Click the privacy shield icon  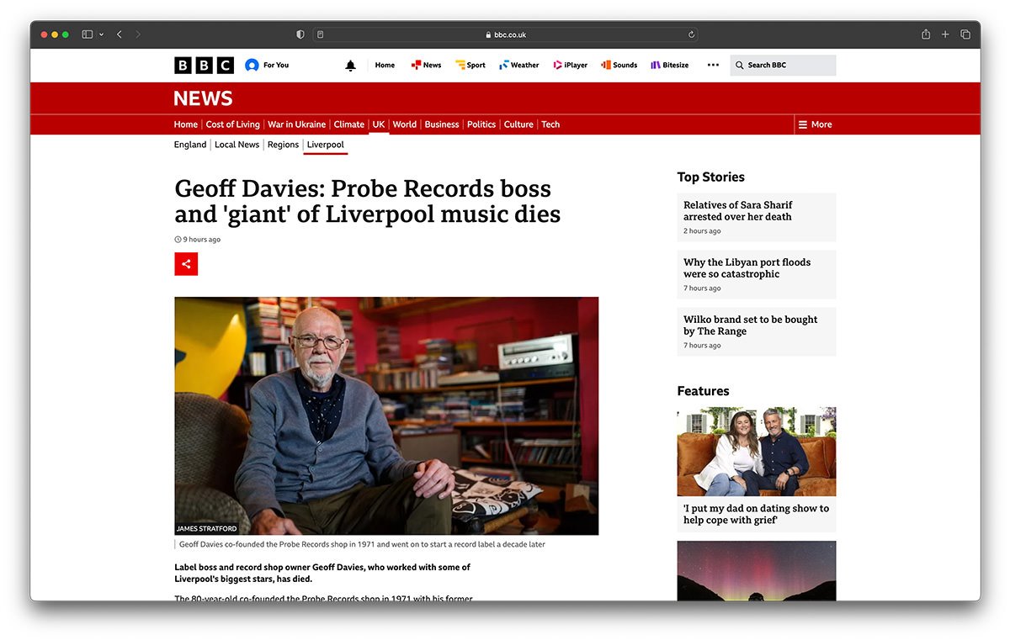point(300,34)
